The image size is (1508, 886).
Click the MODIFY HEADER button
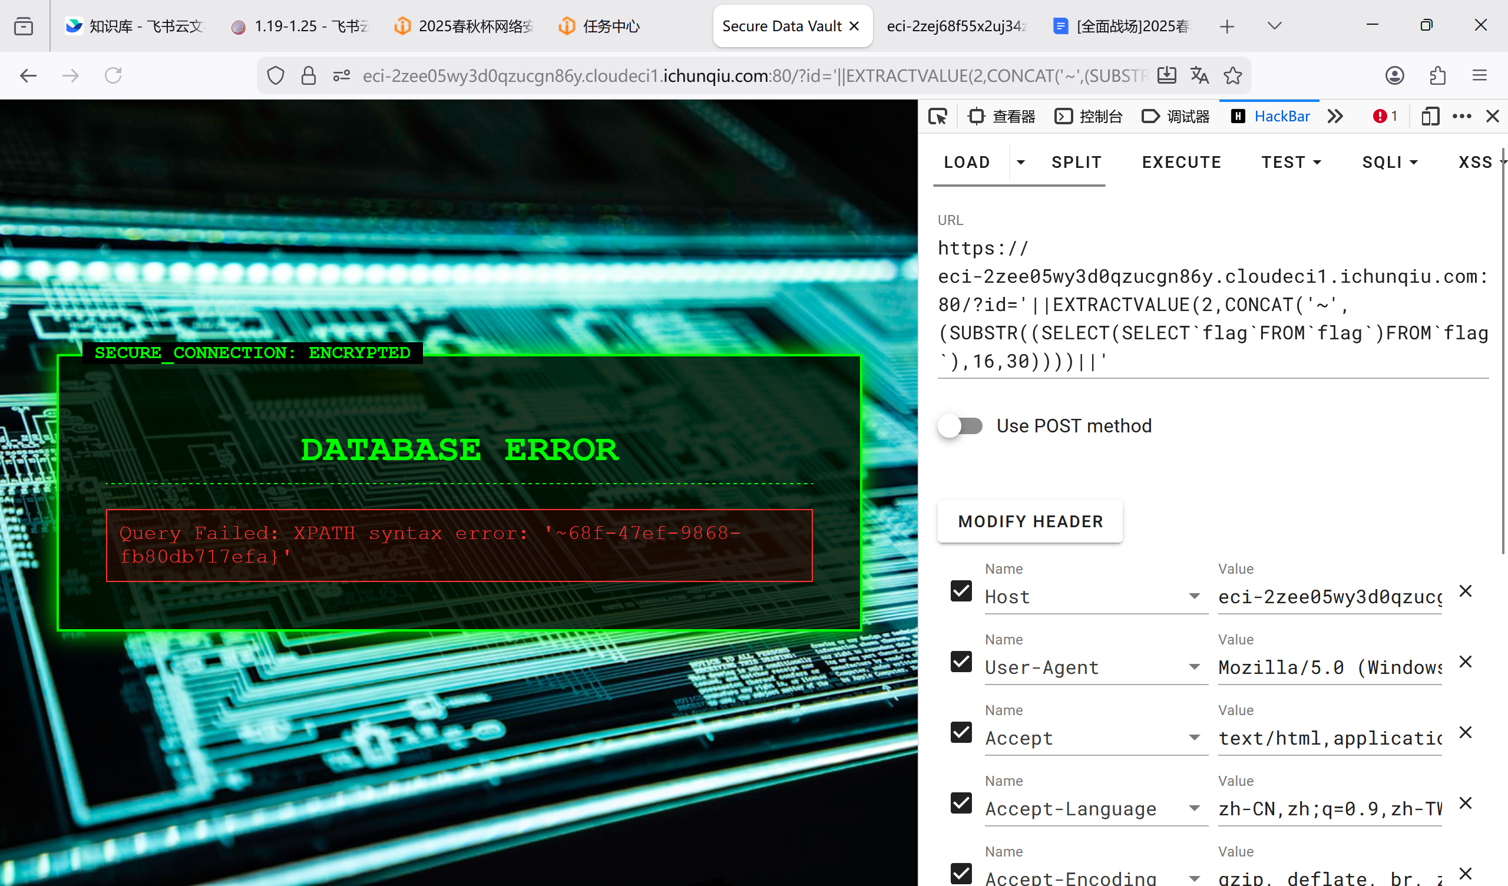click(1030, 521)
